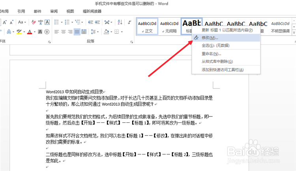
Task: Open the Font dialog launcher
Action: pos(49,42)
